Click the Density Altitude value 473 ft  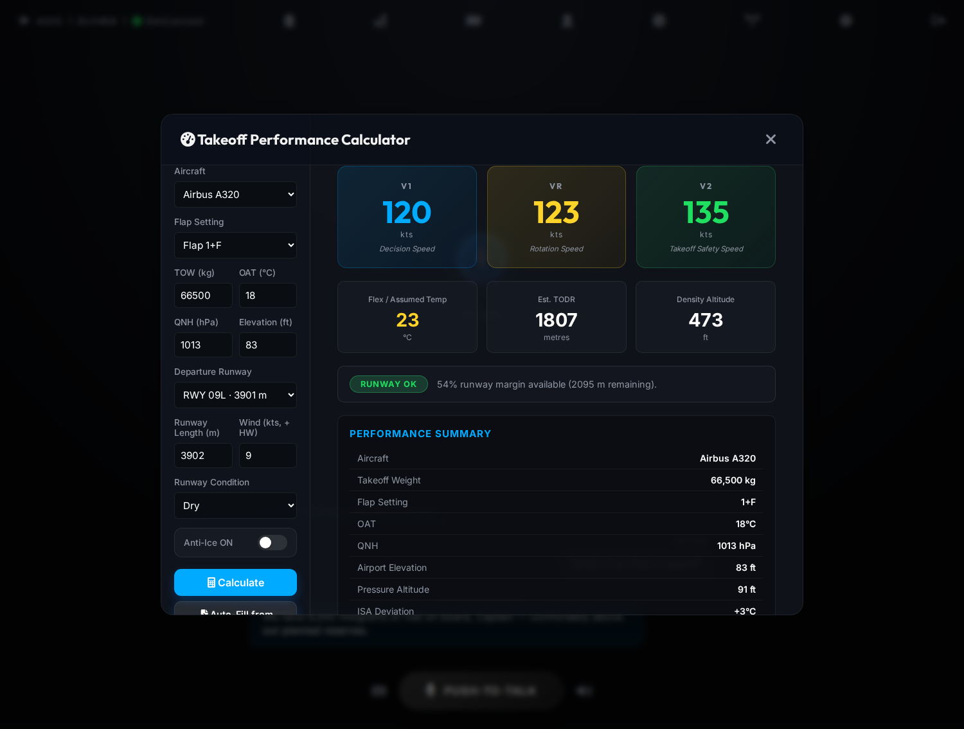(706, 319)
